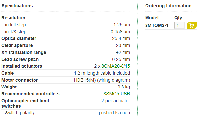
Task: Click the Recommended controllers label
Action: (31, 94)
